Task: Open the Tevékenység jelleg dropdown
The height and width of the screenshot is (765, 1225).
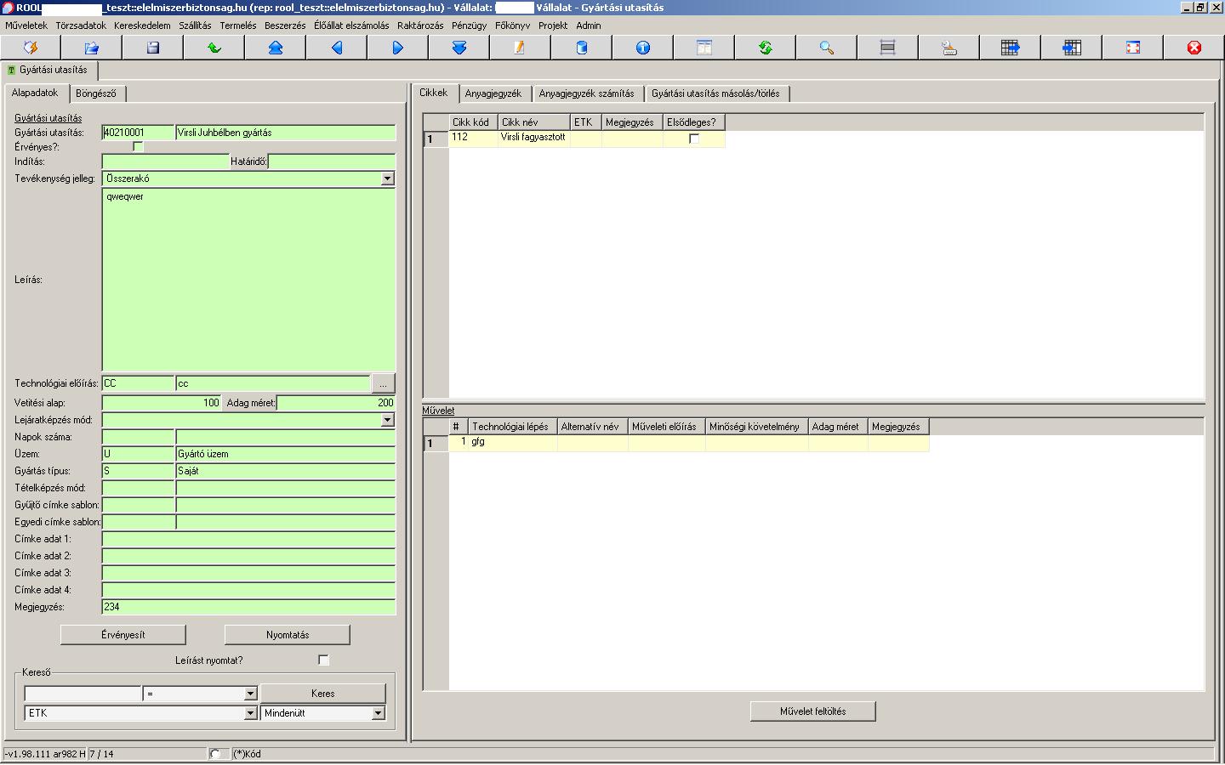Action: (x=387, y=178)
